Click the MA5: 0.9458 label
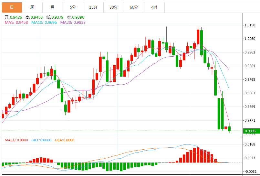Screen dimensions: 260x176 tap(16, 23)
